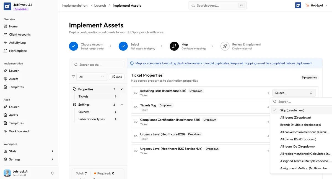Open the Select dropdown for Recurring Issue mapping
332x179 pixels.
pos(294,93)
